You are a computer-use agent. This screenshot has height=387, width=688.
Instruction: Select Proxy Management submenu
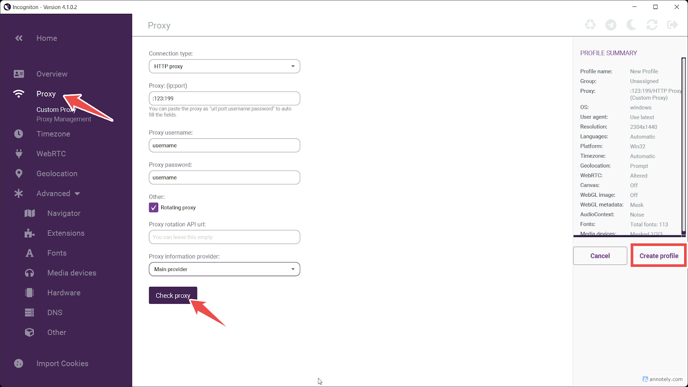coord(64,119)
